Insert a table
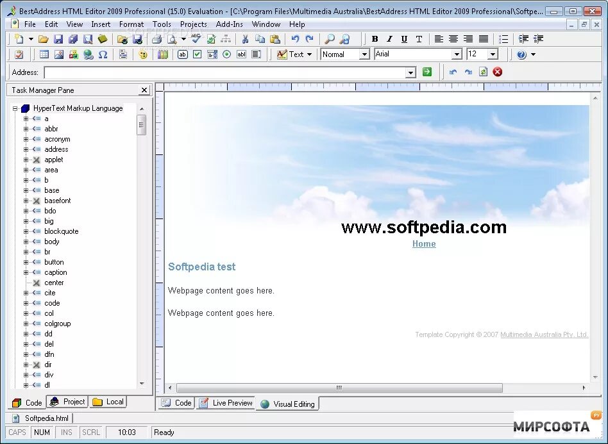The height and width of the screenshot is (444, 608). (x=44, y=54)
